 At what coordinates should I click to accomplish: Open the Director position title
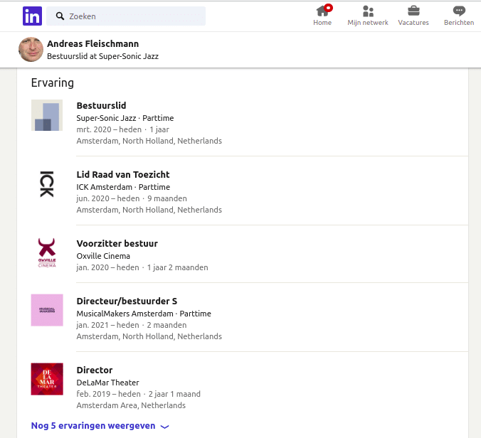pos(95,370)
